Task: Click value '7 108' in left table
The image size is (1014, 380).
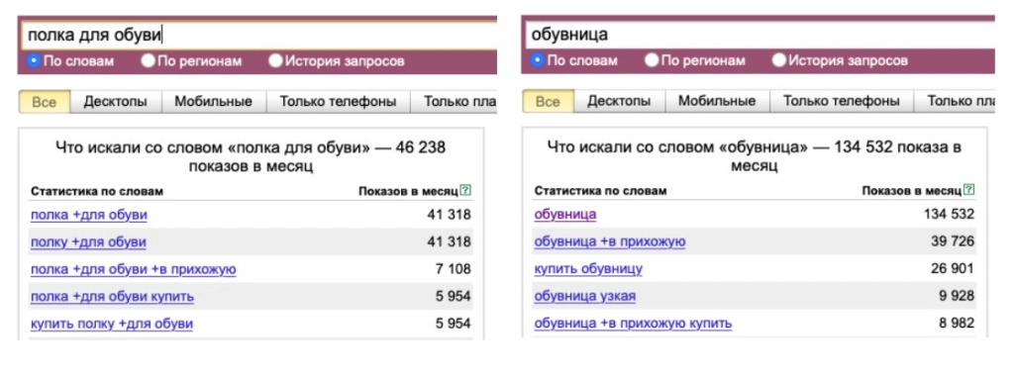Action: (x=453, y=269)
